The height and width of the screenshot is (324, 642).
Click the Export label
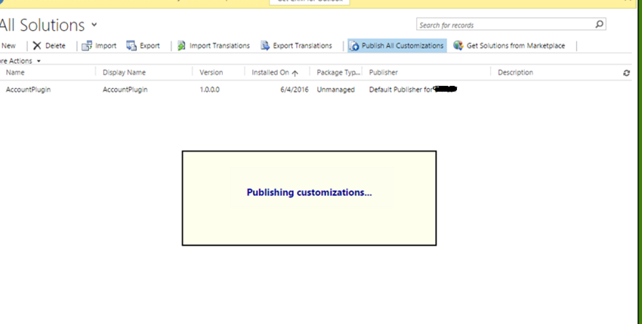(150, 46)
